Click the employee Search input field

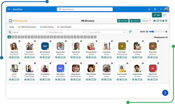click(x=29, y=32)
